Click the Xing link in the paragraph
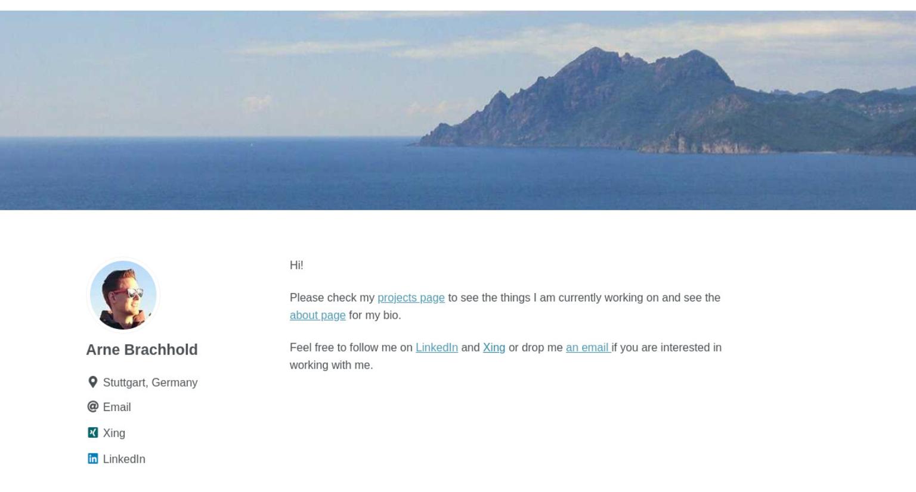Image resolution: width=916 pixels, height=492 pixels. click(494, 347)
